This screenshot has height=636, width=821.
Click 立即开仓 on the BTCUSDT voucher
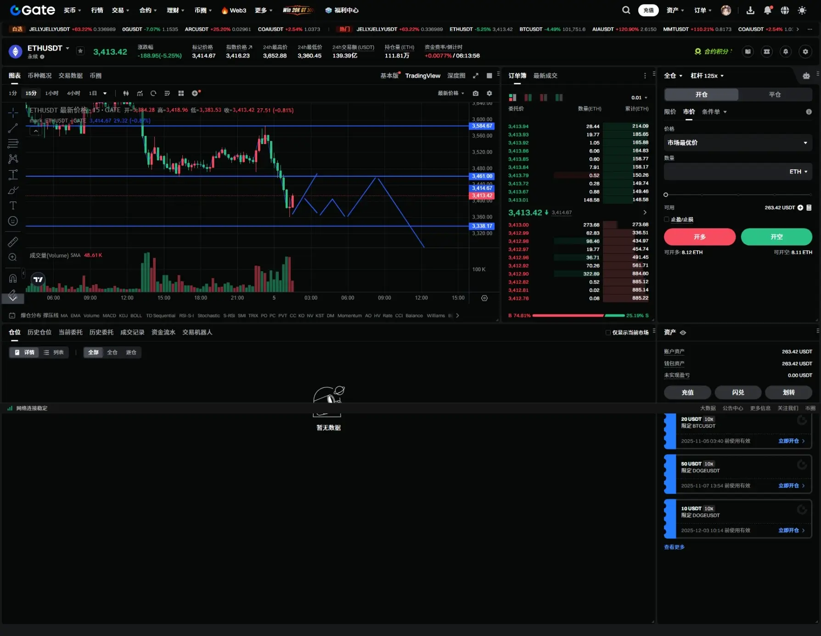(x=791, y=441)
